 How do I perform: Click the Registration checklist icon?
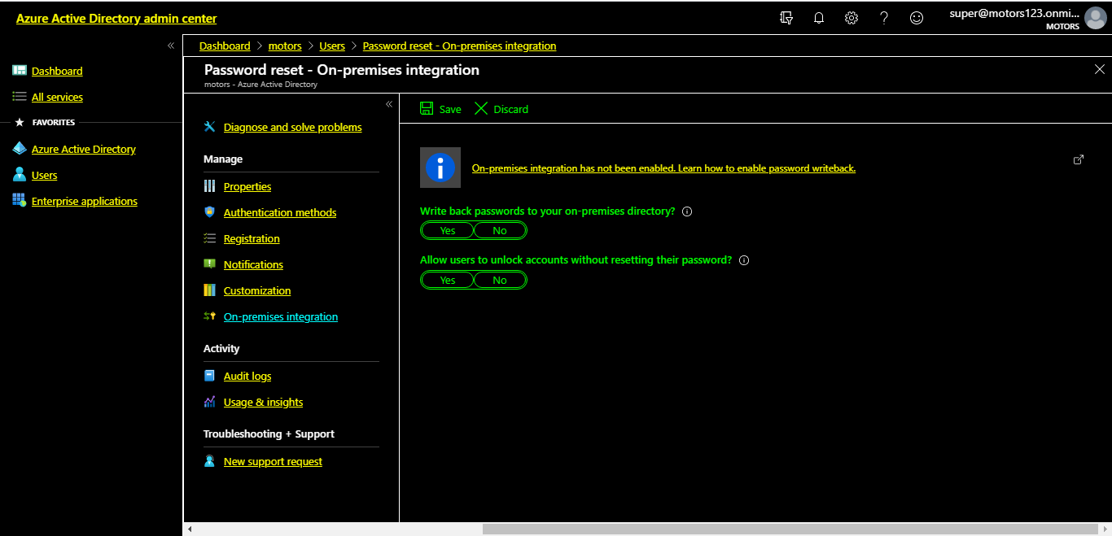210,238
